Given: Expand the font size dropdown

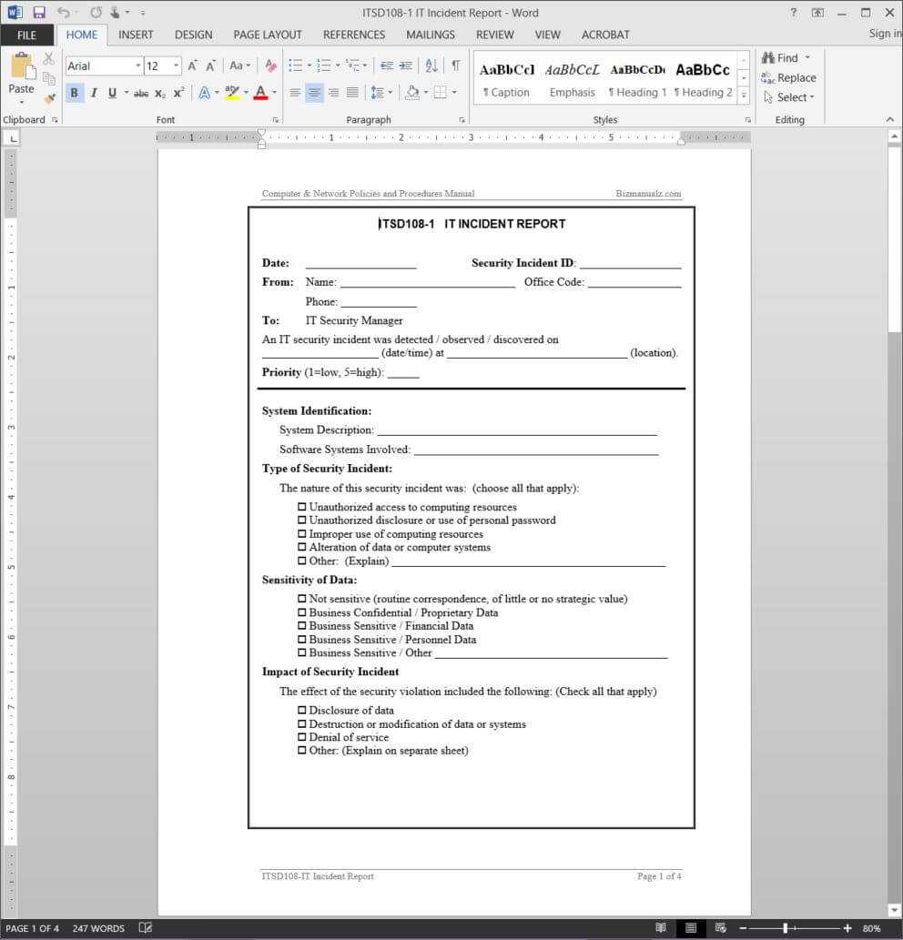Looking at the screenshot, I should coord(176,66).
